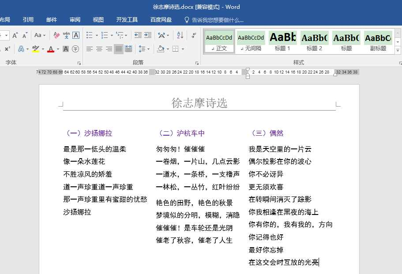Viewport: 402px width, 274px height.
Task: Increase paragraph indent
Action: click(x=148, y=35)
